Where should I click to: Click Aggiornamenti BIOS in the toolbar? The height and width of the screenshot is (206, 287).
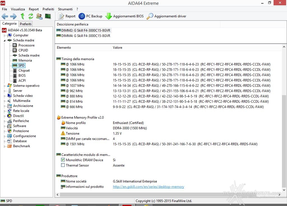[124, 16]
